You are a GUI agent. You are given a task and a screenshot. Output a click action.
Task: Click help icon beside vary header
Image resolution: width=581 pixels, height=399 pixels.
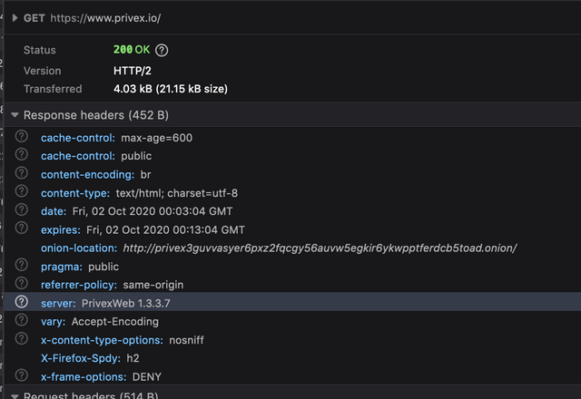[22, 321]
